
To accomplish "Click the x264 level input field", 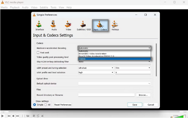I will pyautogui.click(x=133, y=72).
